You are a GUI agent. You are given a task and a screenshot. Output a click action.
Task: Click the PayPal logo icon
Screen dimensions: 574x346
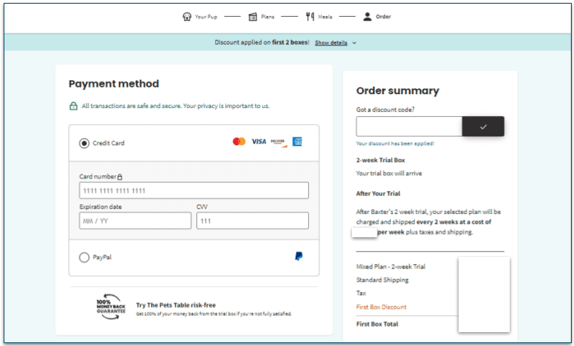click(x=299, y=256)
